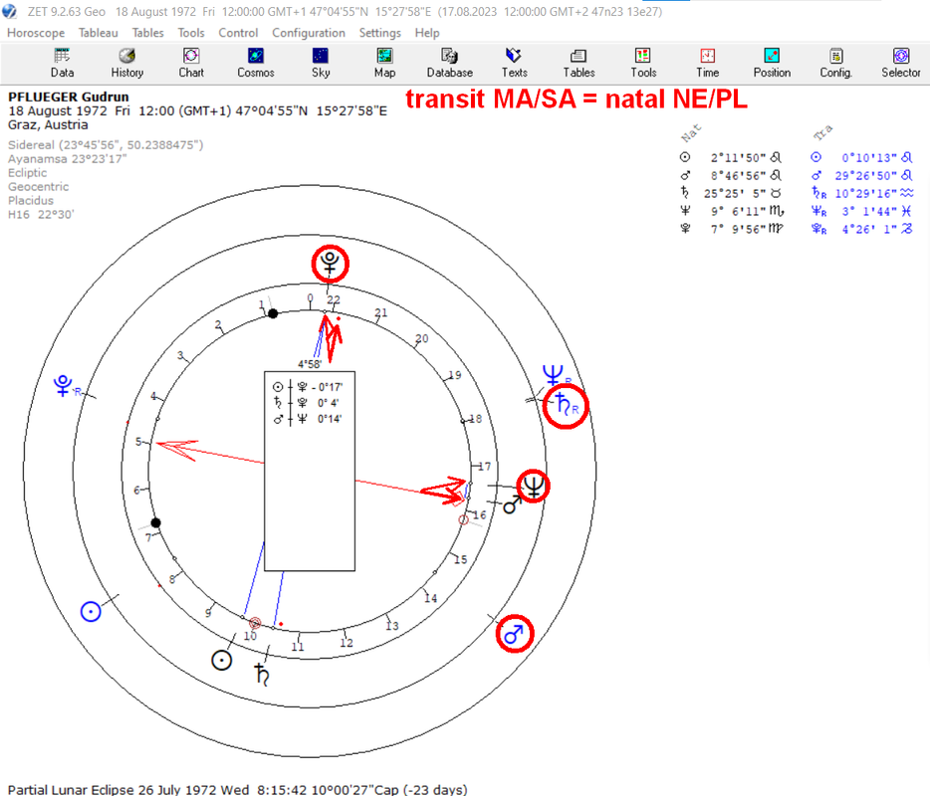Click the Ayanamsa 23°23'17" line
The image size is (930, 796).
(67, 159)
